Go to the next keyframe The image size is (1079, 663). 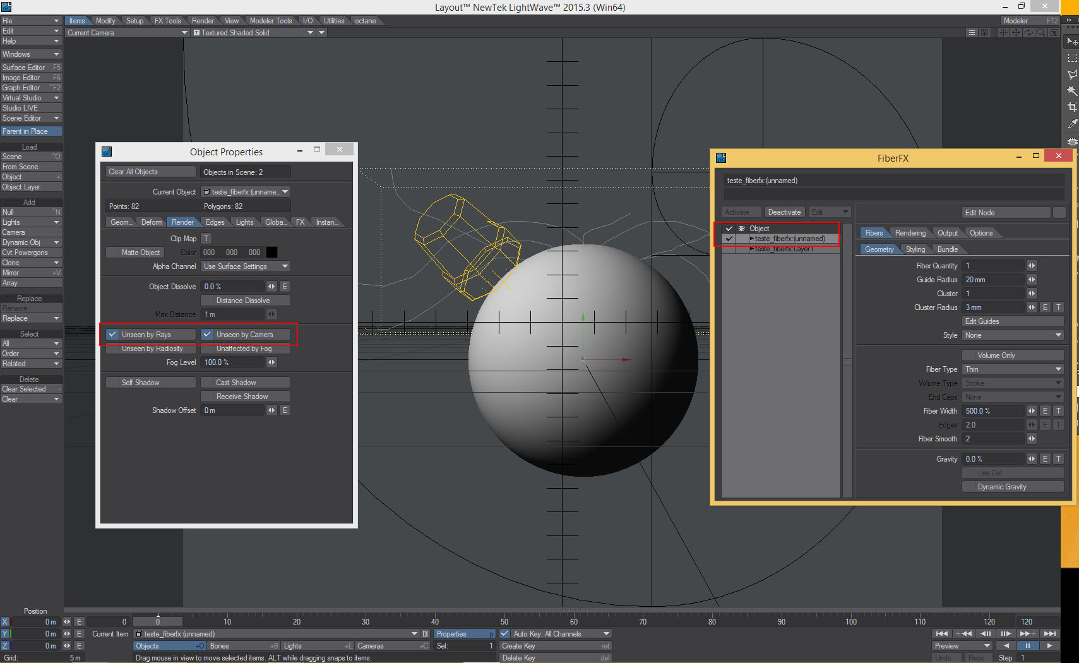pyautogui.click(x=1028, y=633)
